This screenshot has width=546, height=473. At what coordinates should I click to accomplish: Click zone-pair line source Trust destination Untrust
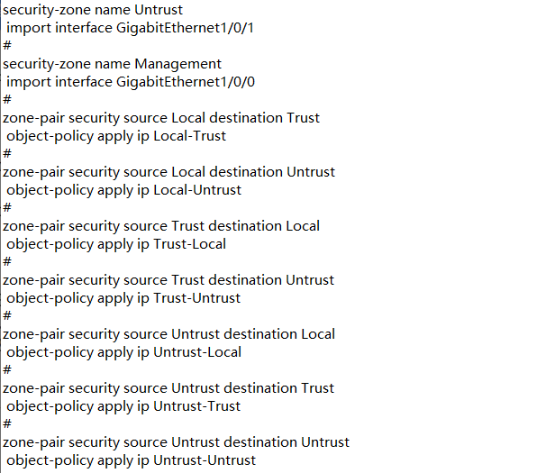coord(168,280)
